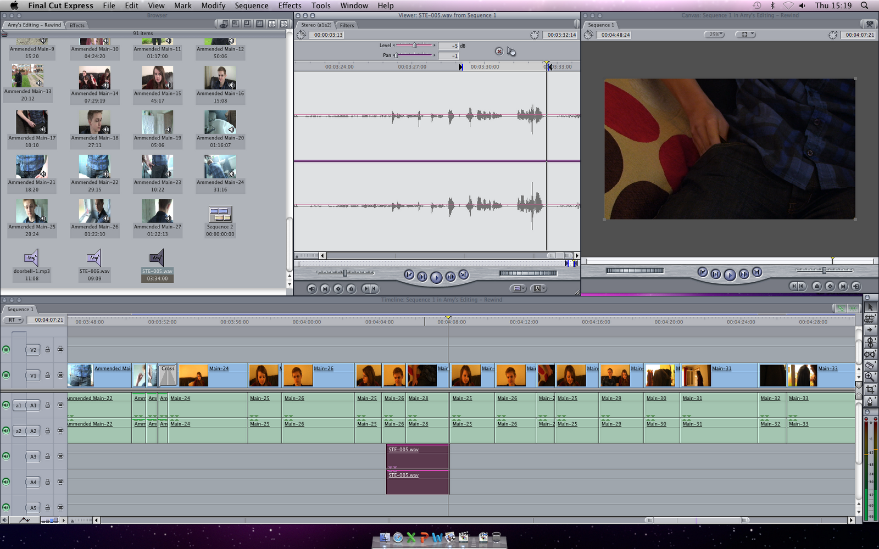Lock the A1 audio track

(47, 405)
